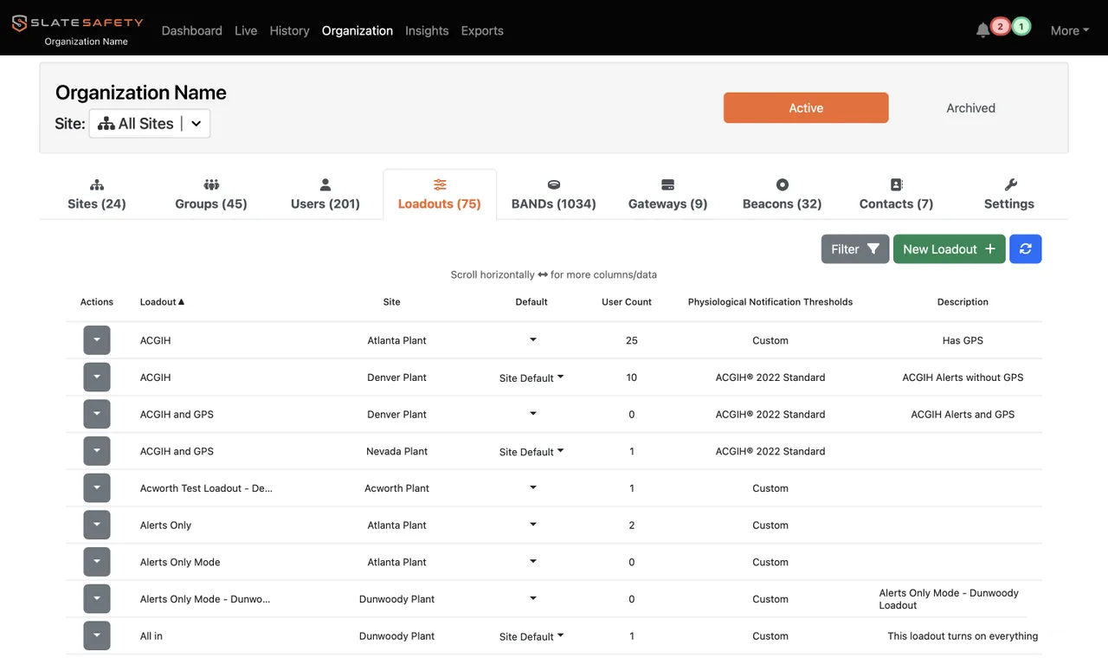
Task: Open actions menu for ACGIH Atlanta Plant row
Action: coord(97,340)
